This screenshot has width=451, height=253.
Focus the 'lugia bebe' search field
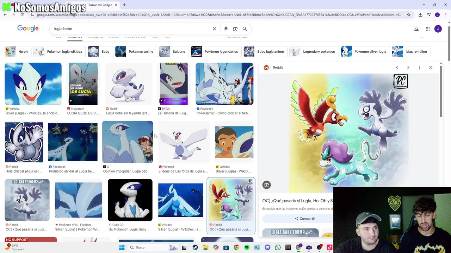(130, 29)
